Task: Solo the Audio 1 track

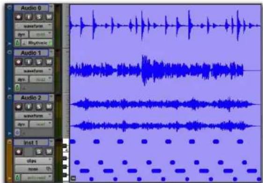Action: 39,62
